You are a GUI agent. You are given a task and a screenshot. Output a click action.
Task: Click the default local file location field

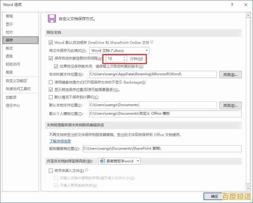153,105
